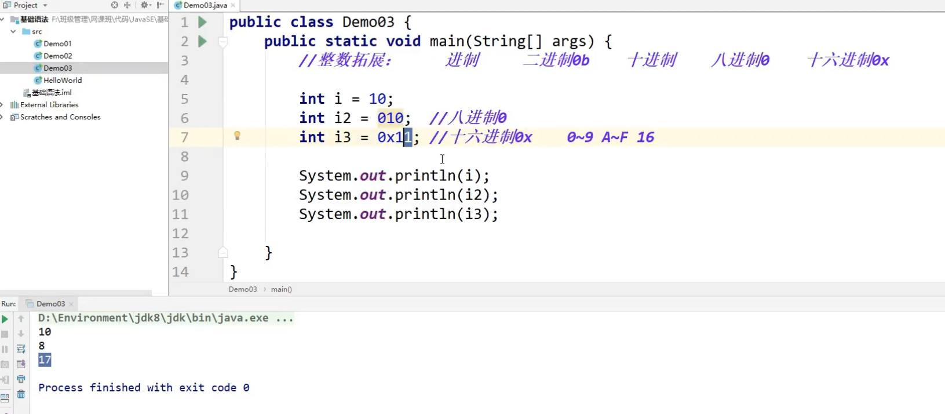Click the Scratches and Consoles label

tap(60, 117)
